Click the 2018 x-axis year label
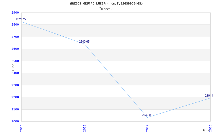 pos(210,128)
